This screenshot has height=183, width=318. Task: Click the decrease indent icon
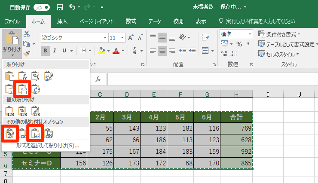point(183,50)
